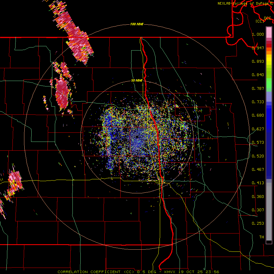
Task: Click the 0.680 scale label
Action: [258, 115]
